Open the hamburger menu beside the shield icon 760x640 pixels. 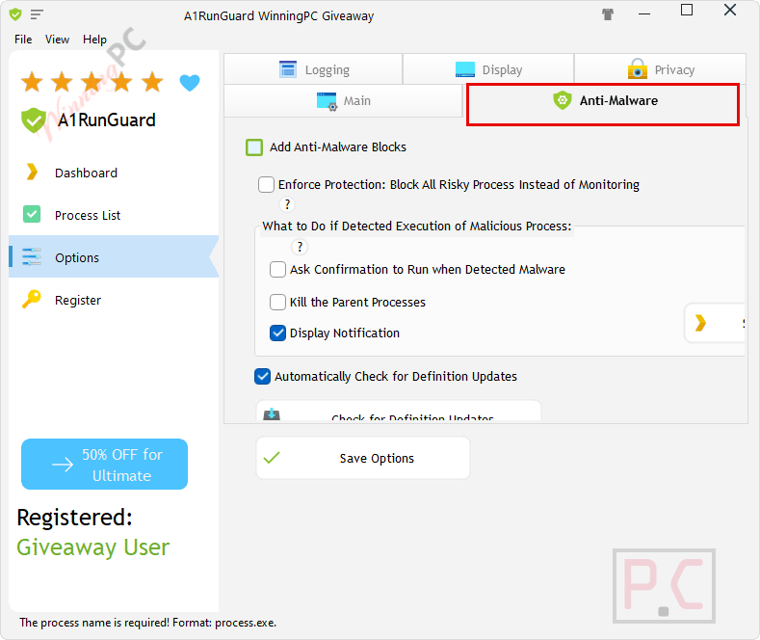tap(37, 14)
